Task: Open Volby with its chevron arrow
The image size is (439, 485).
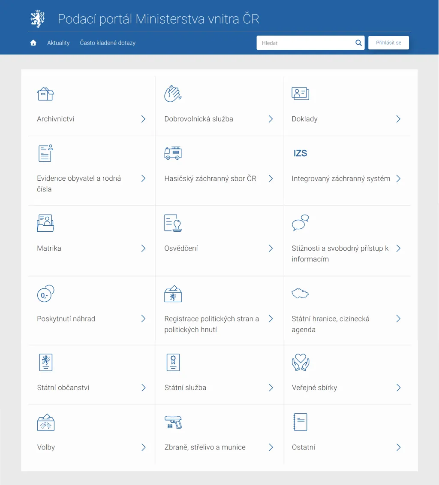Action: point(143,447)
